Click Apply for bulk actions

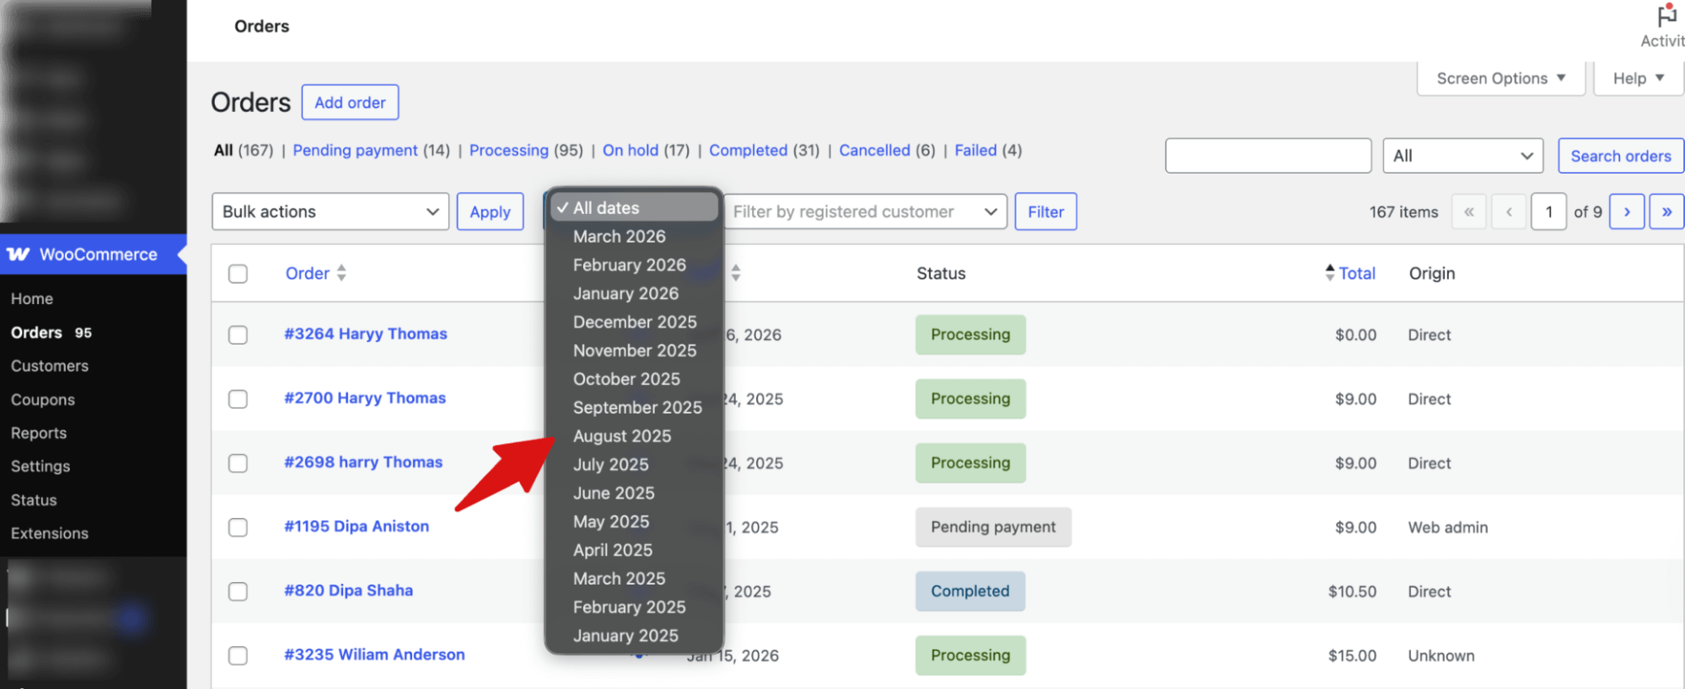pos(490,211)
